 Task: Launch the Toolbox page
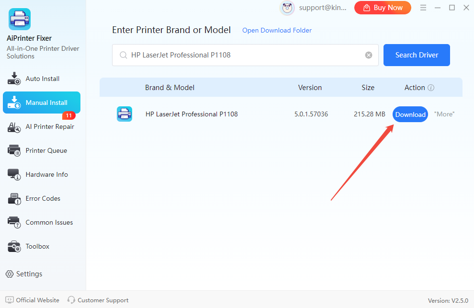37,246
